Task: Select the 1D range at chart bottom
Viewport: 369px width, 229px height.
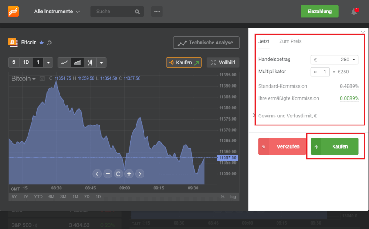Action: pyautogui.click(x=98, y=197)
